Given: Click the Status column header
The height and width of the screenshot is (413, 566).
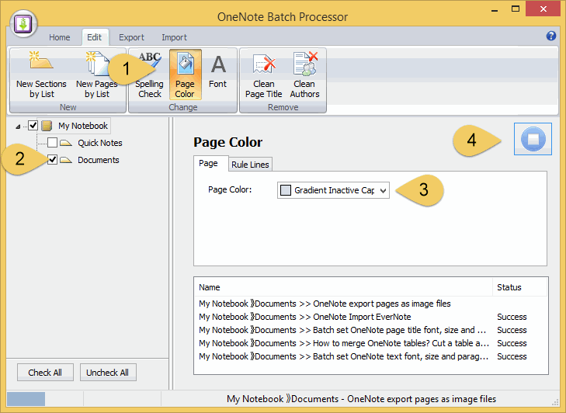Looking at the screenshot, I should (519, 287).
